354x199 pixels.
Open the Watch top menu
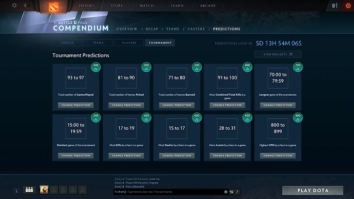(146, 6)
